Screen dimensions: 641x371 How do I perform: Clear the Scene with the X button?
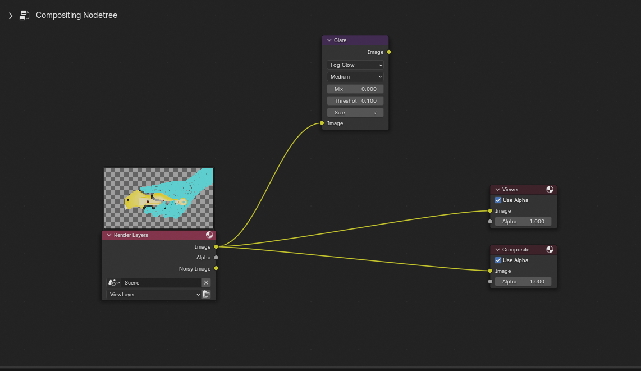(x=206, y=283)
